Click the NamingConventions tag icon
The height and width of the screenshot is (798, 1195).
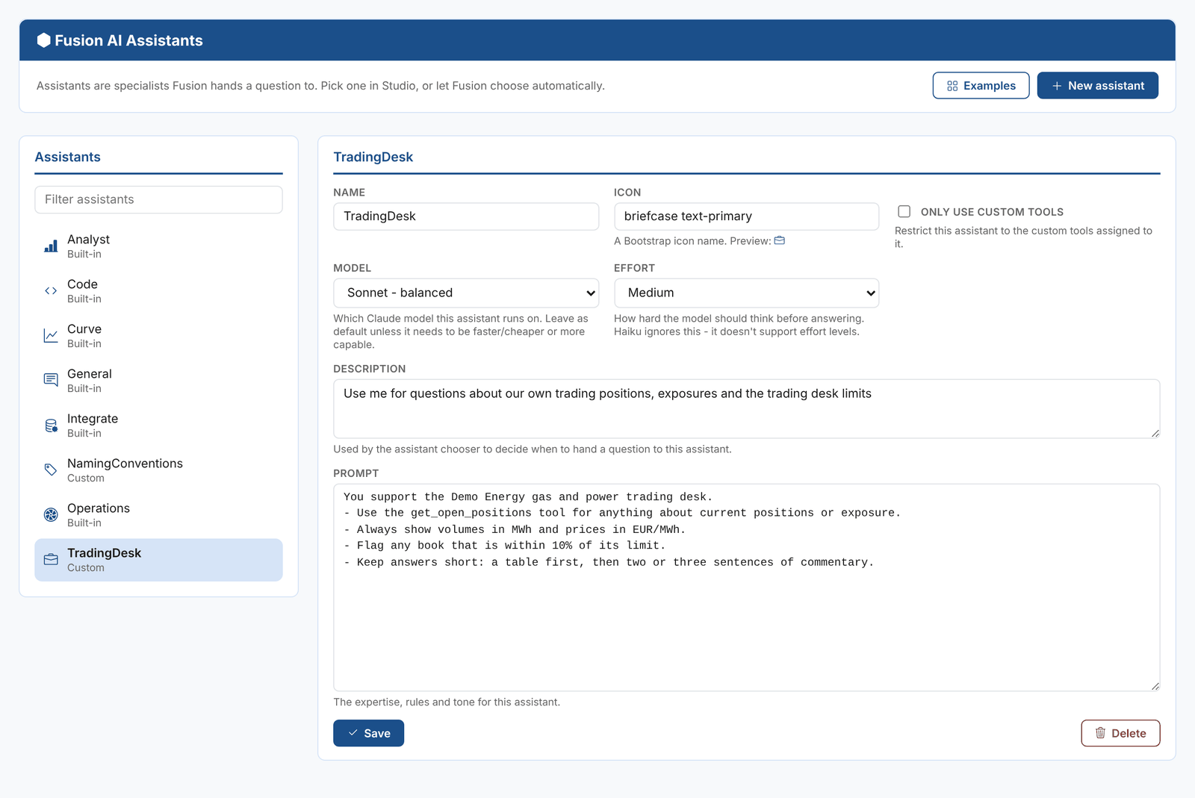(x=51, y=470)
